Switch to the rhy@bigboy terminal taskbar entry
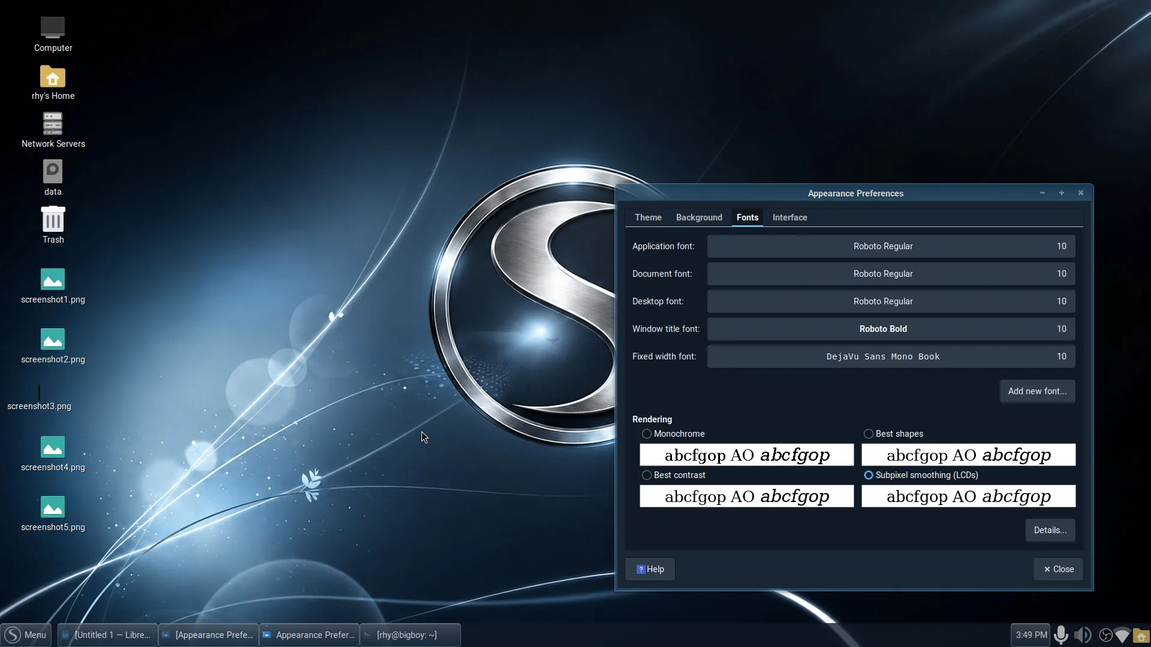 coord(410,635)
